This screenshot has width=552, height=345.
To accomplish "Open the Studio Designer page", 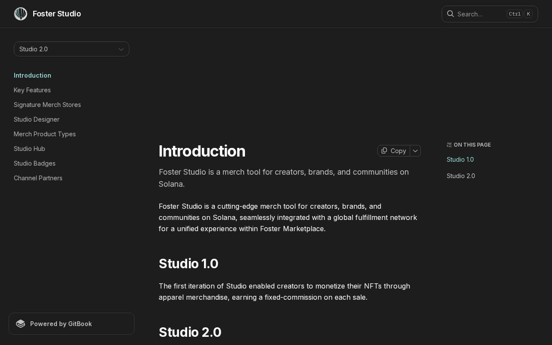I will (37, 119).
